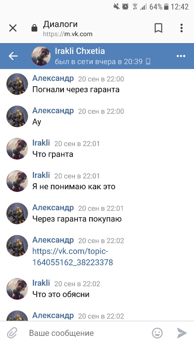The image size is (194, 345).
Task: Tap the padlock site security icon
Action: coord(34,28)
